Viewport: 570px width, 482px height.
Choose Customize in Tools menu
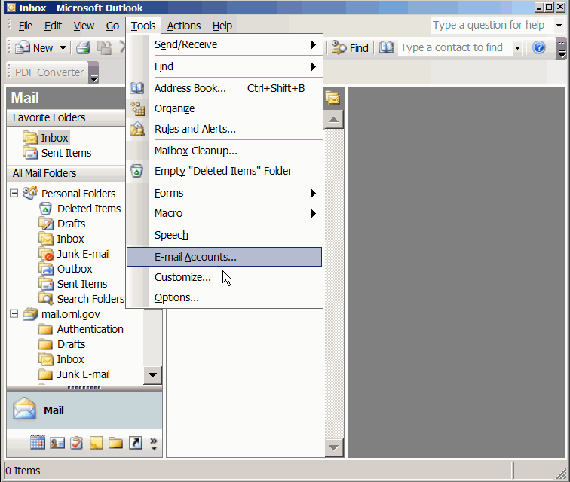point(224,277)
